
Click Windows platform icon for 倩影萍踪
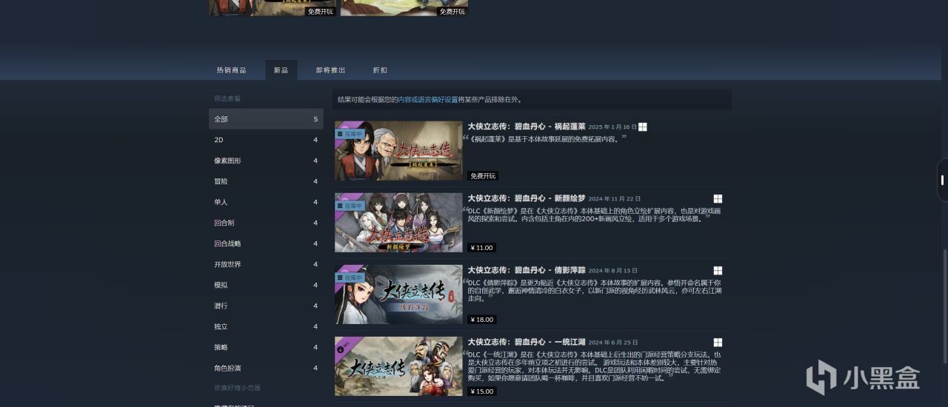(x=718, y=270)
